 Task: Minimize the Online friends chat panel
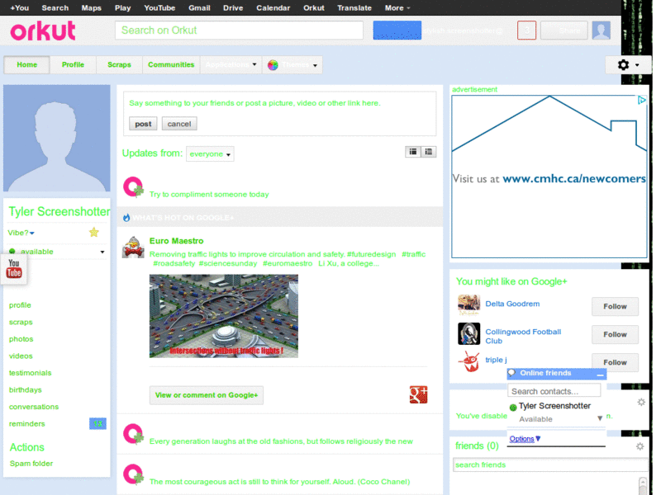(x=601, y=375)
